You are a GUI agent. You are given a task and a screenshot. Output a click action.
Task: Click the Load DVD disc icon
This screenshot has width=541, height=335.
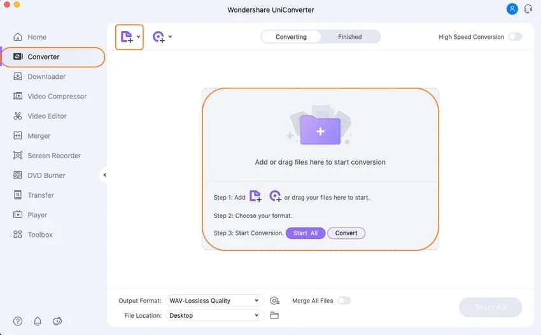coord(158,37)
